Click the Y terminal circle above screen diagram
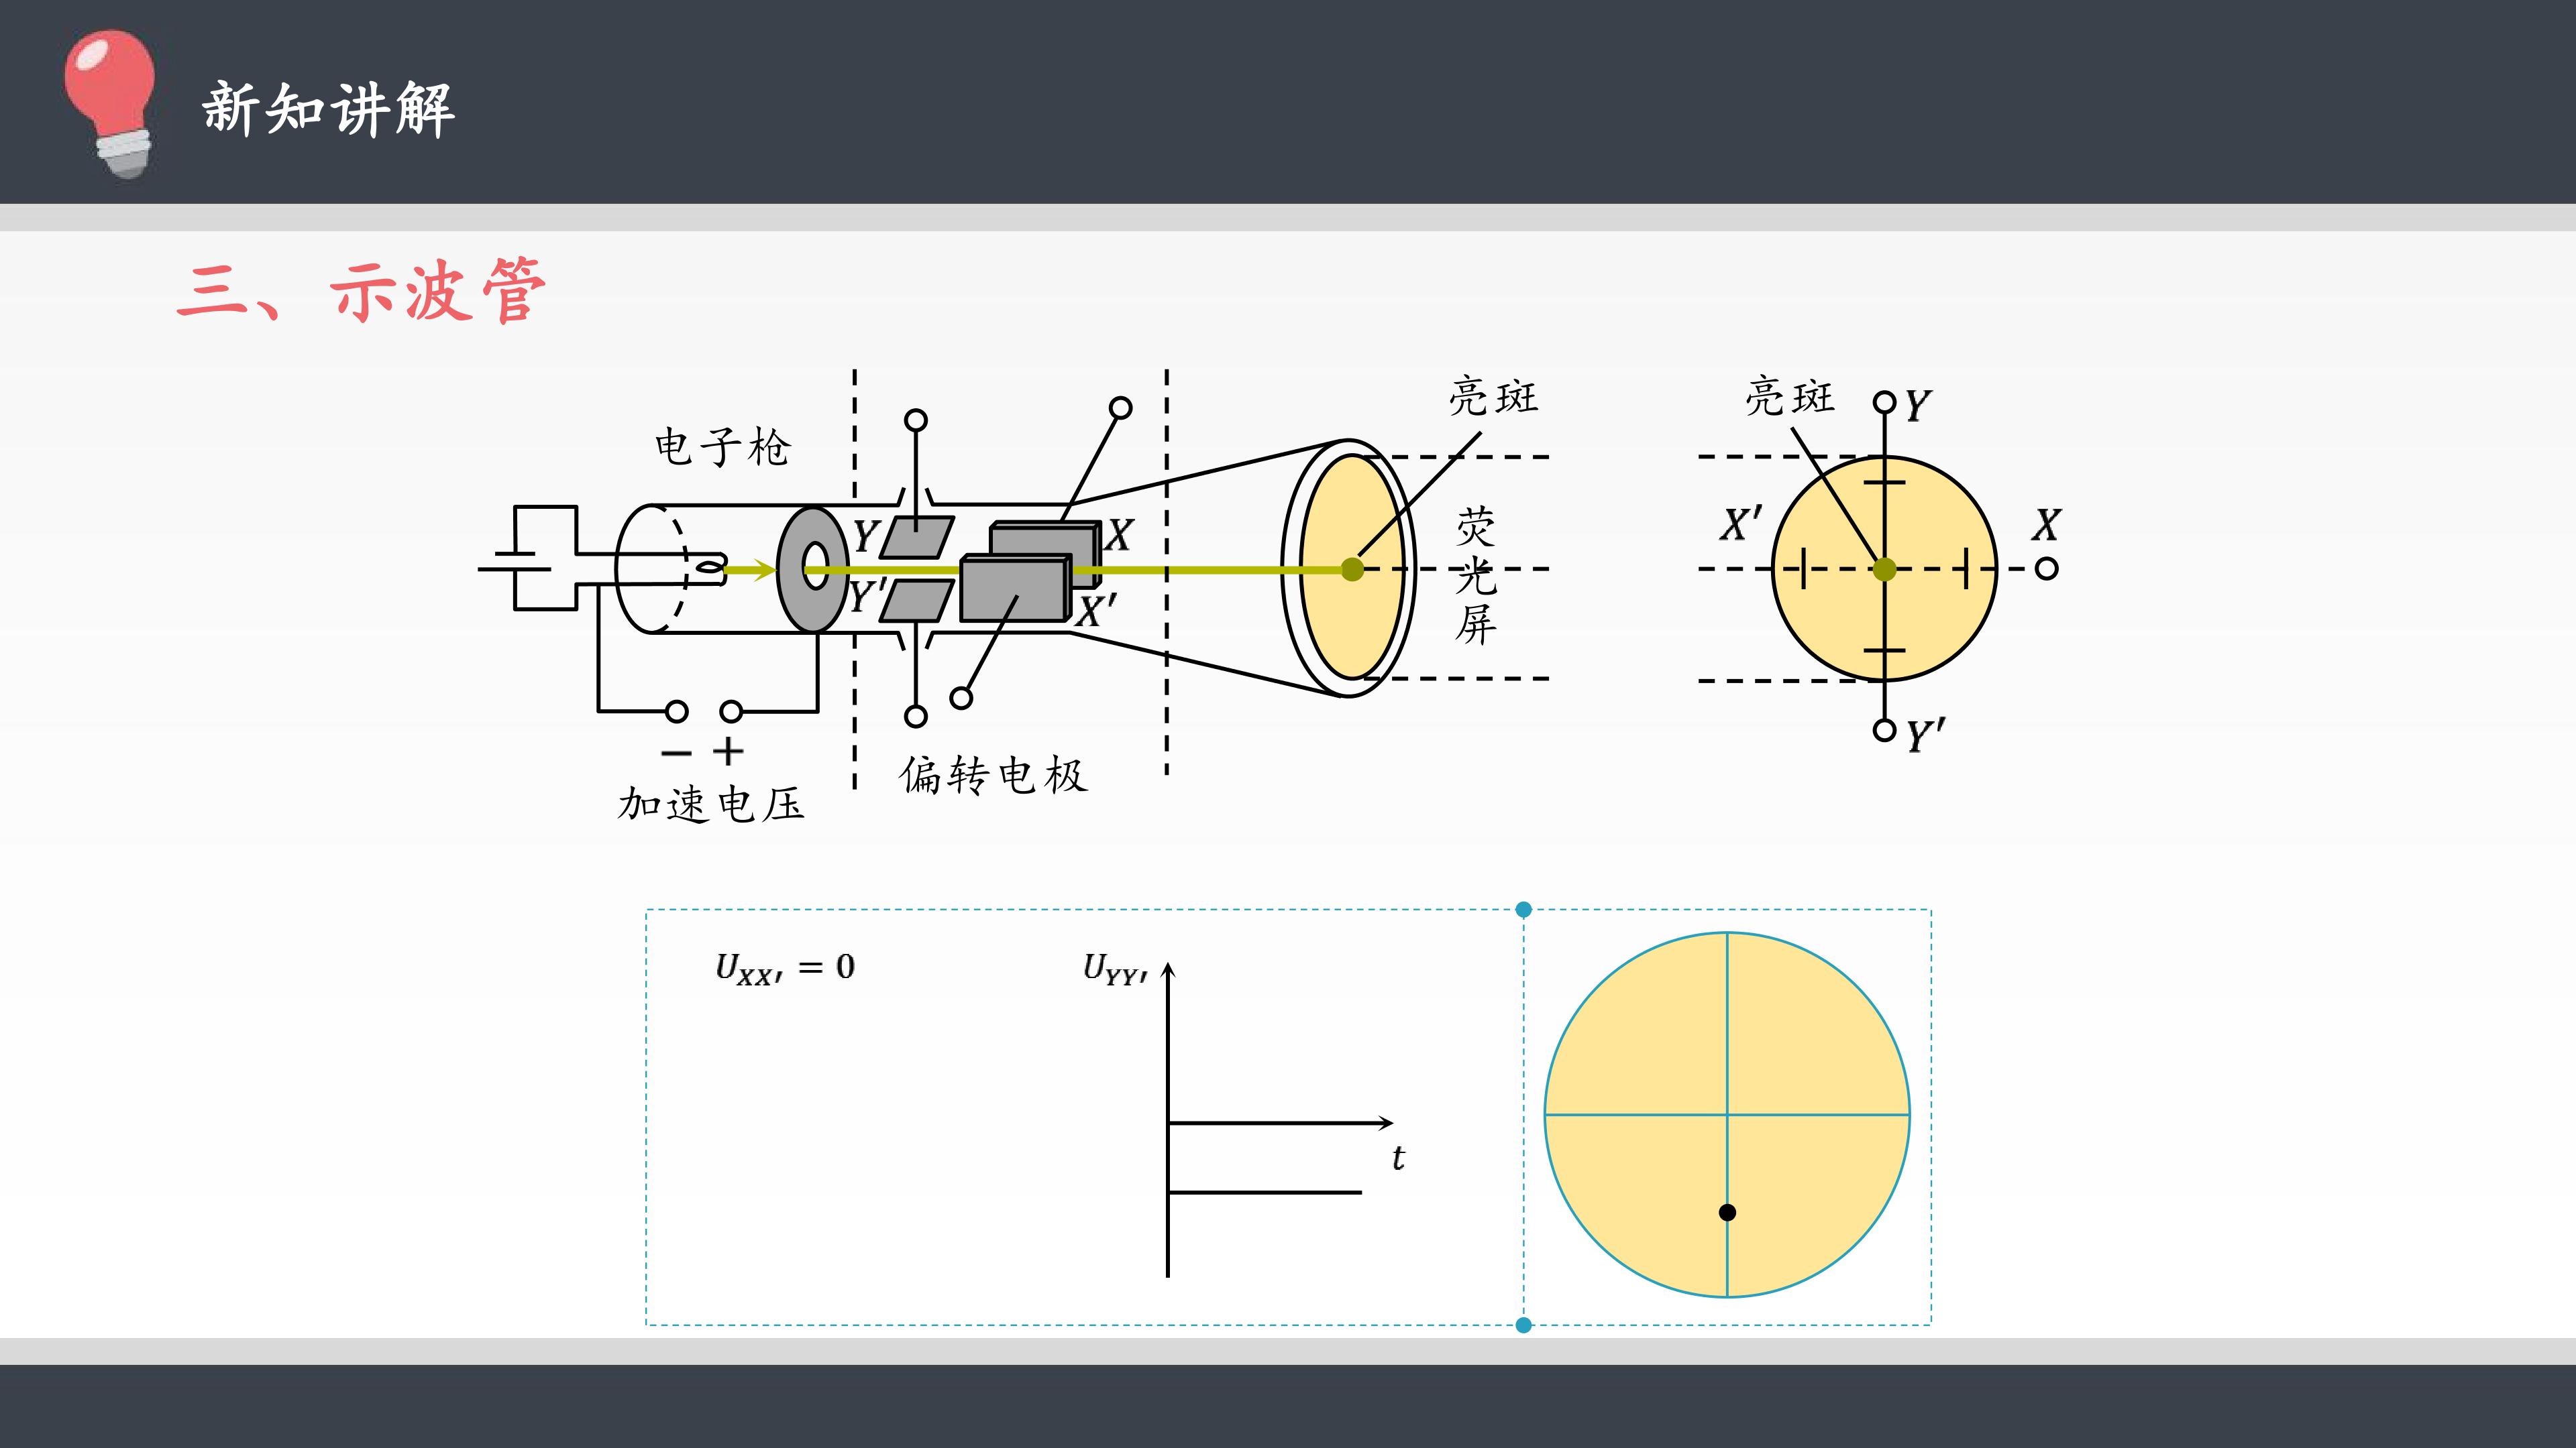 click(1884, 402)
